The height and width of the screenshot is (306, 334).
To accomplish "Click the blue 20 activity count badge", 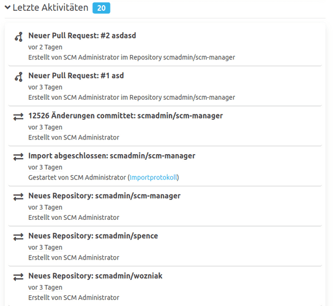I will (x=101, y=8).
